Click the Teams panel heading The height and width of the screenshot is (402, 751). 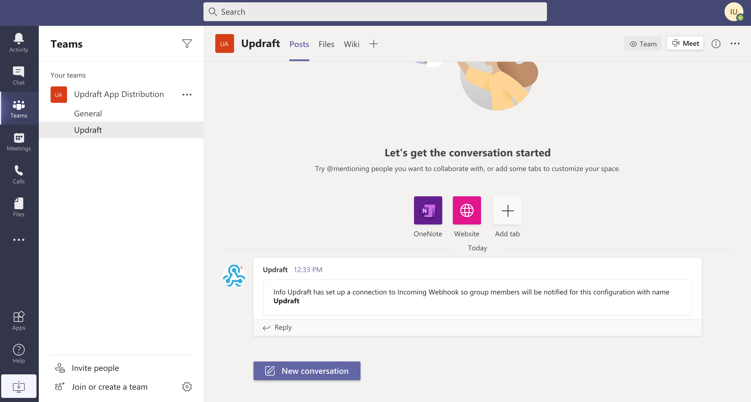[67, 44]
